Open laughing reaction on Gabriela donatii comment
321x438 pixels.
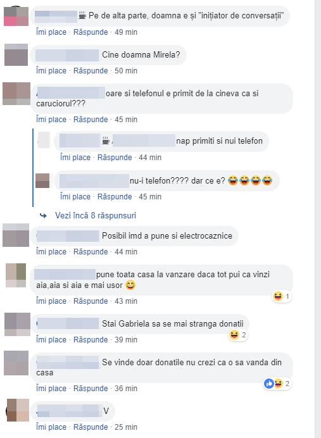238,335
